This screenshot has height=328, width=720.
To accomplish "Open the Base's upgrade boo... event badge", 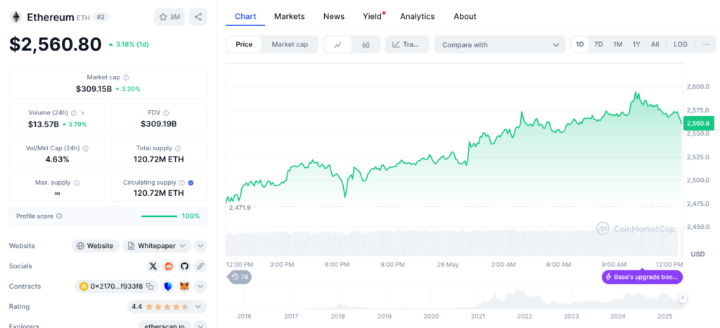I will 643,277.
